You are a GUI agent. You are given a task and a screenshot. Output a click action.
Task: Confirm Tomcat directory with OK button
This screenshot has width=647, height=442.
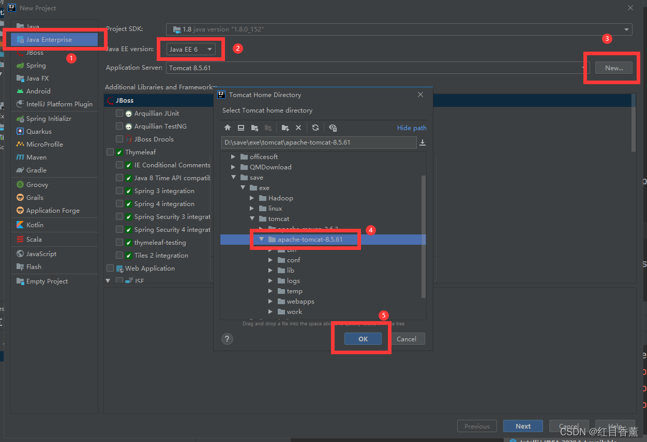(363, 339)
